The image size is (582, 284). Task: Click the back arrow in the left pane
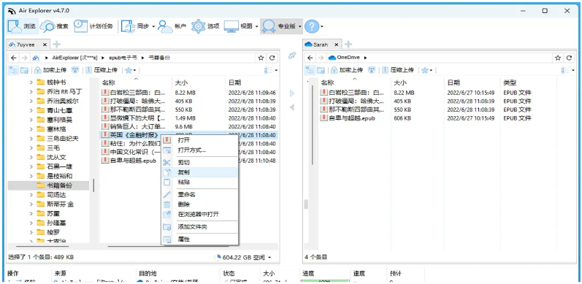tap(14, 58)
